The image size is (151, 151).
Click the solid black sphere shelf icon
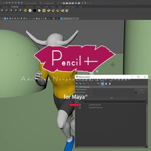click(x=35, y=11)
